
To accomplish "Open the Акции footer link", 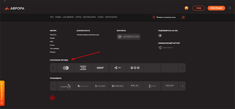I will click(52, 38).
